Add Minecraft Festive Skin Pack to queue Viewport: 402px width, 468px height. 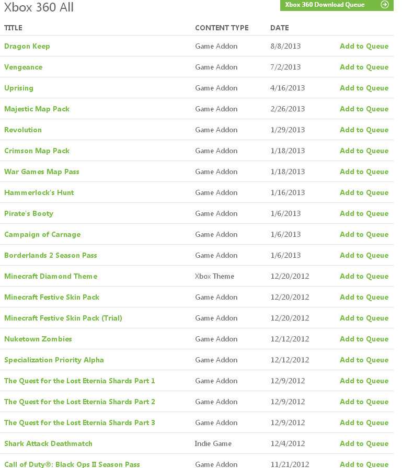[x=364, y=297]
